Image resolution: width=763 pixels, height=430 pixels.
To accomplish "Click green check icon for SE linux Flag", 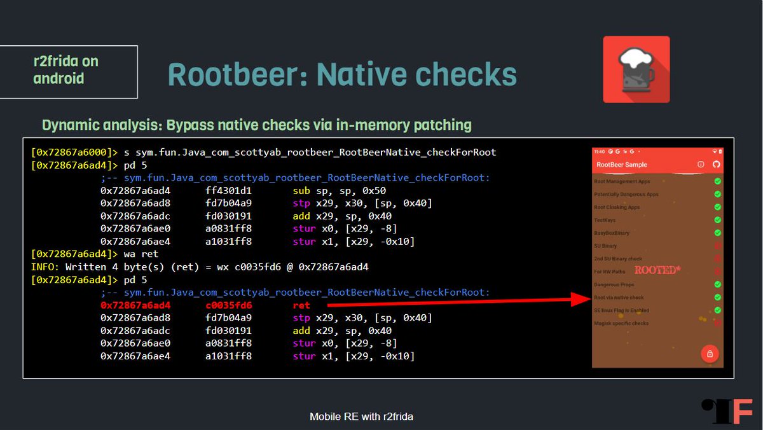I will 717,310.
